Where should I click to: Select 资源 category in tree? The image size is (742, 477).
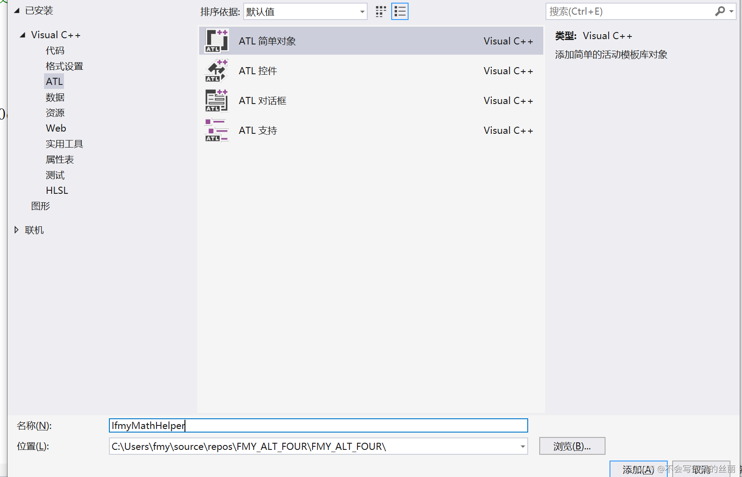[x=55, y=113]
